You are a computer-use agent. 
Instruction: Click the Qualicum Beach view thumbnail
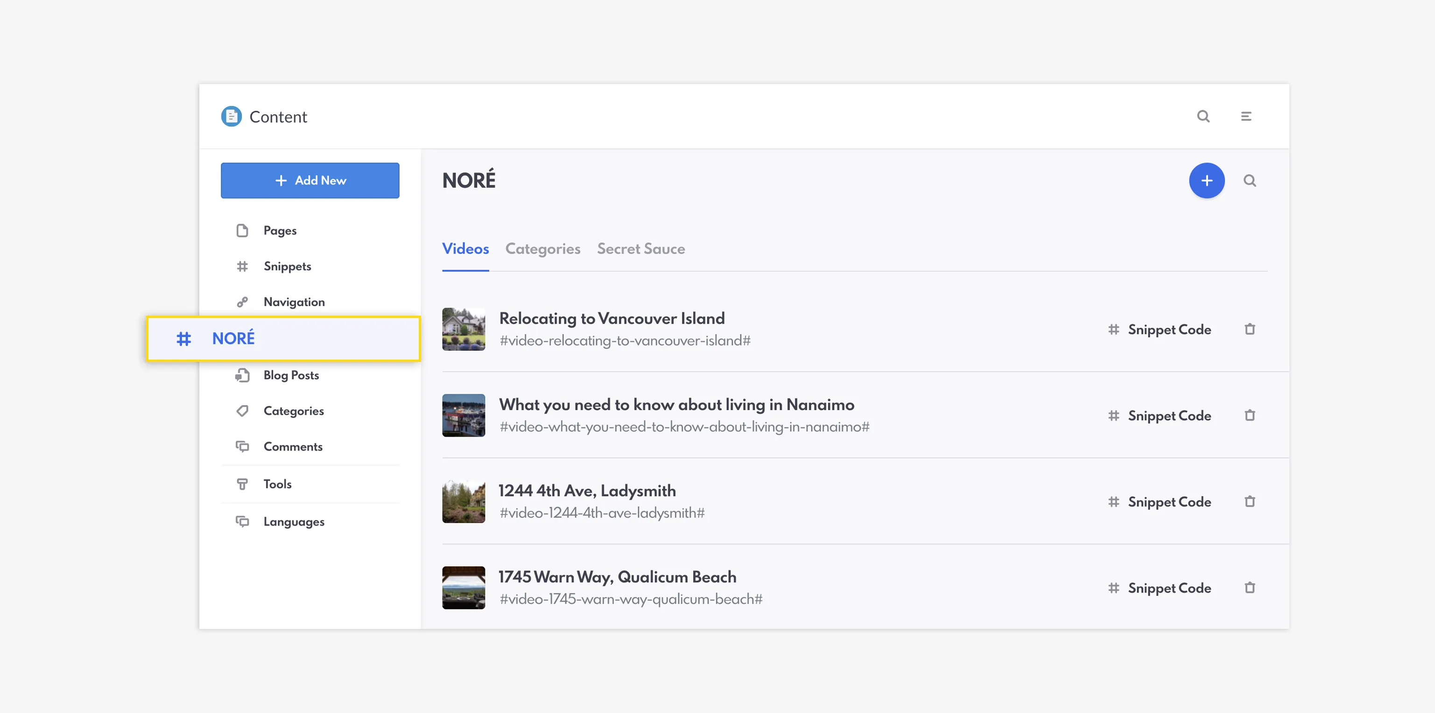coord(464,588)
